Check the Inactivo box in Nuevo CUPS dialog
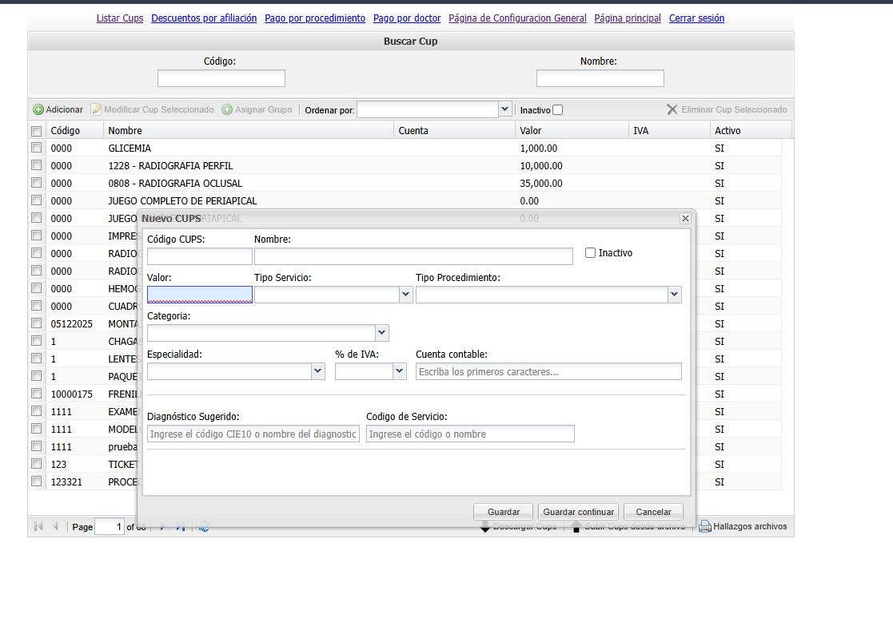This screenshot has width=893, height=638. tap(591, 253)
